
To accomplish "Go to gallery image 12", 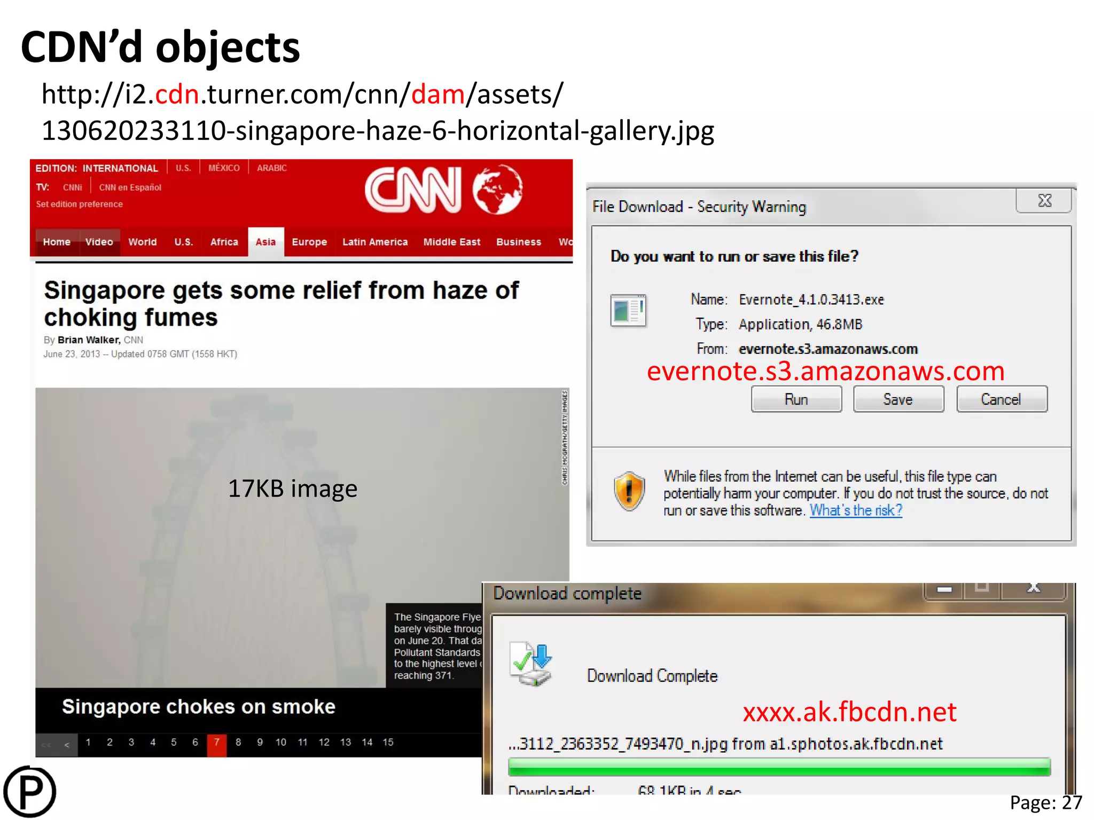I will [324, 743].
